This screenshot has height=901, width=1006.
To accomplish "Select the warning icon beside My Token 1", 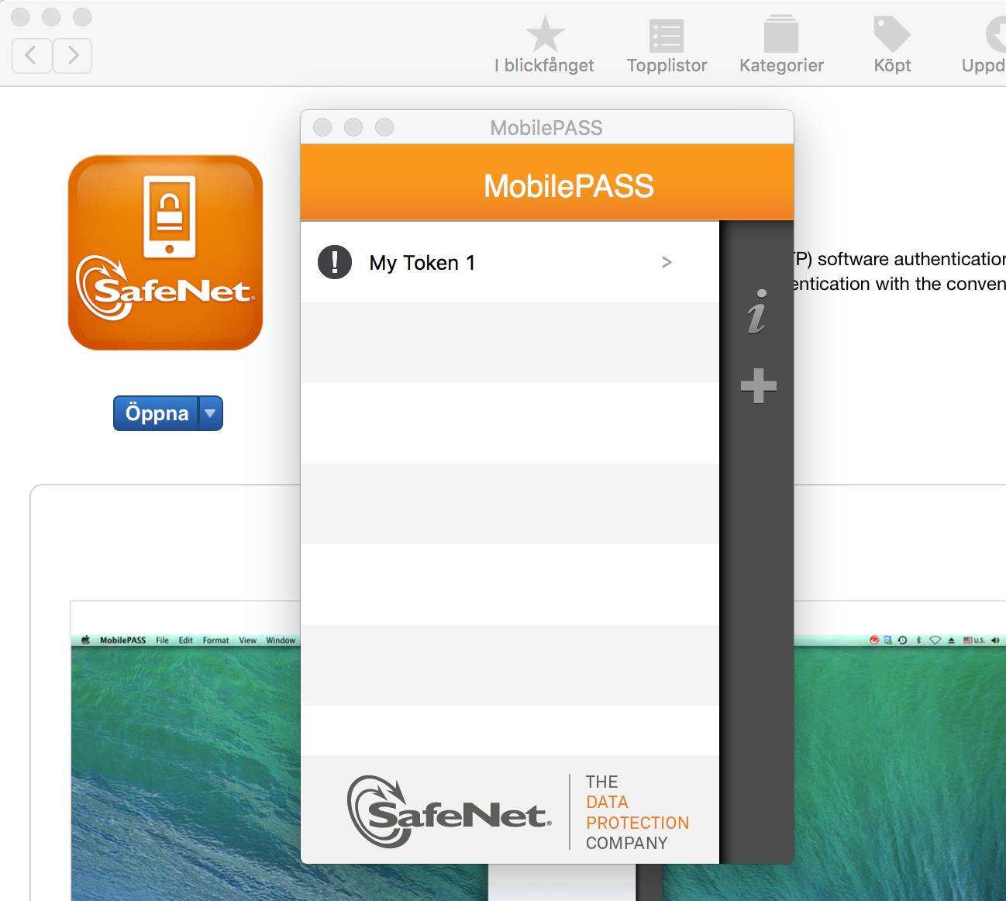I will 335,262.
